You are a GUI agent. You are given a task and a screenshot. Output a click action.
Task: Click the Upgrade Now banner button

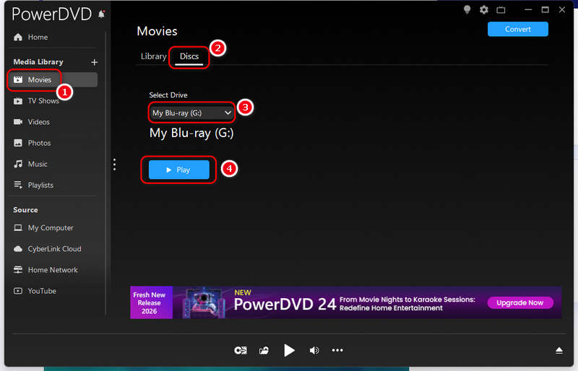click(x=519, y=303)
